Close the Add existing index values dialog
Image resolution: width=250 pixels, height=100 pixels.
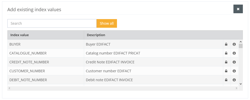pyautogui.click(x=238, y=9)
